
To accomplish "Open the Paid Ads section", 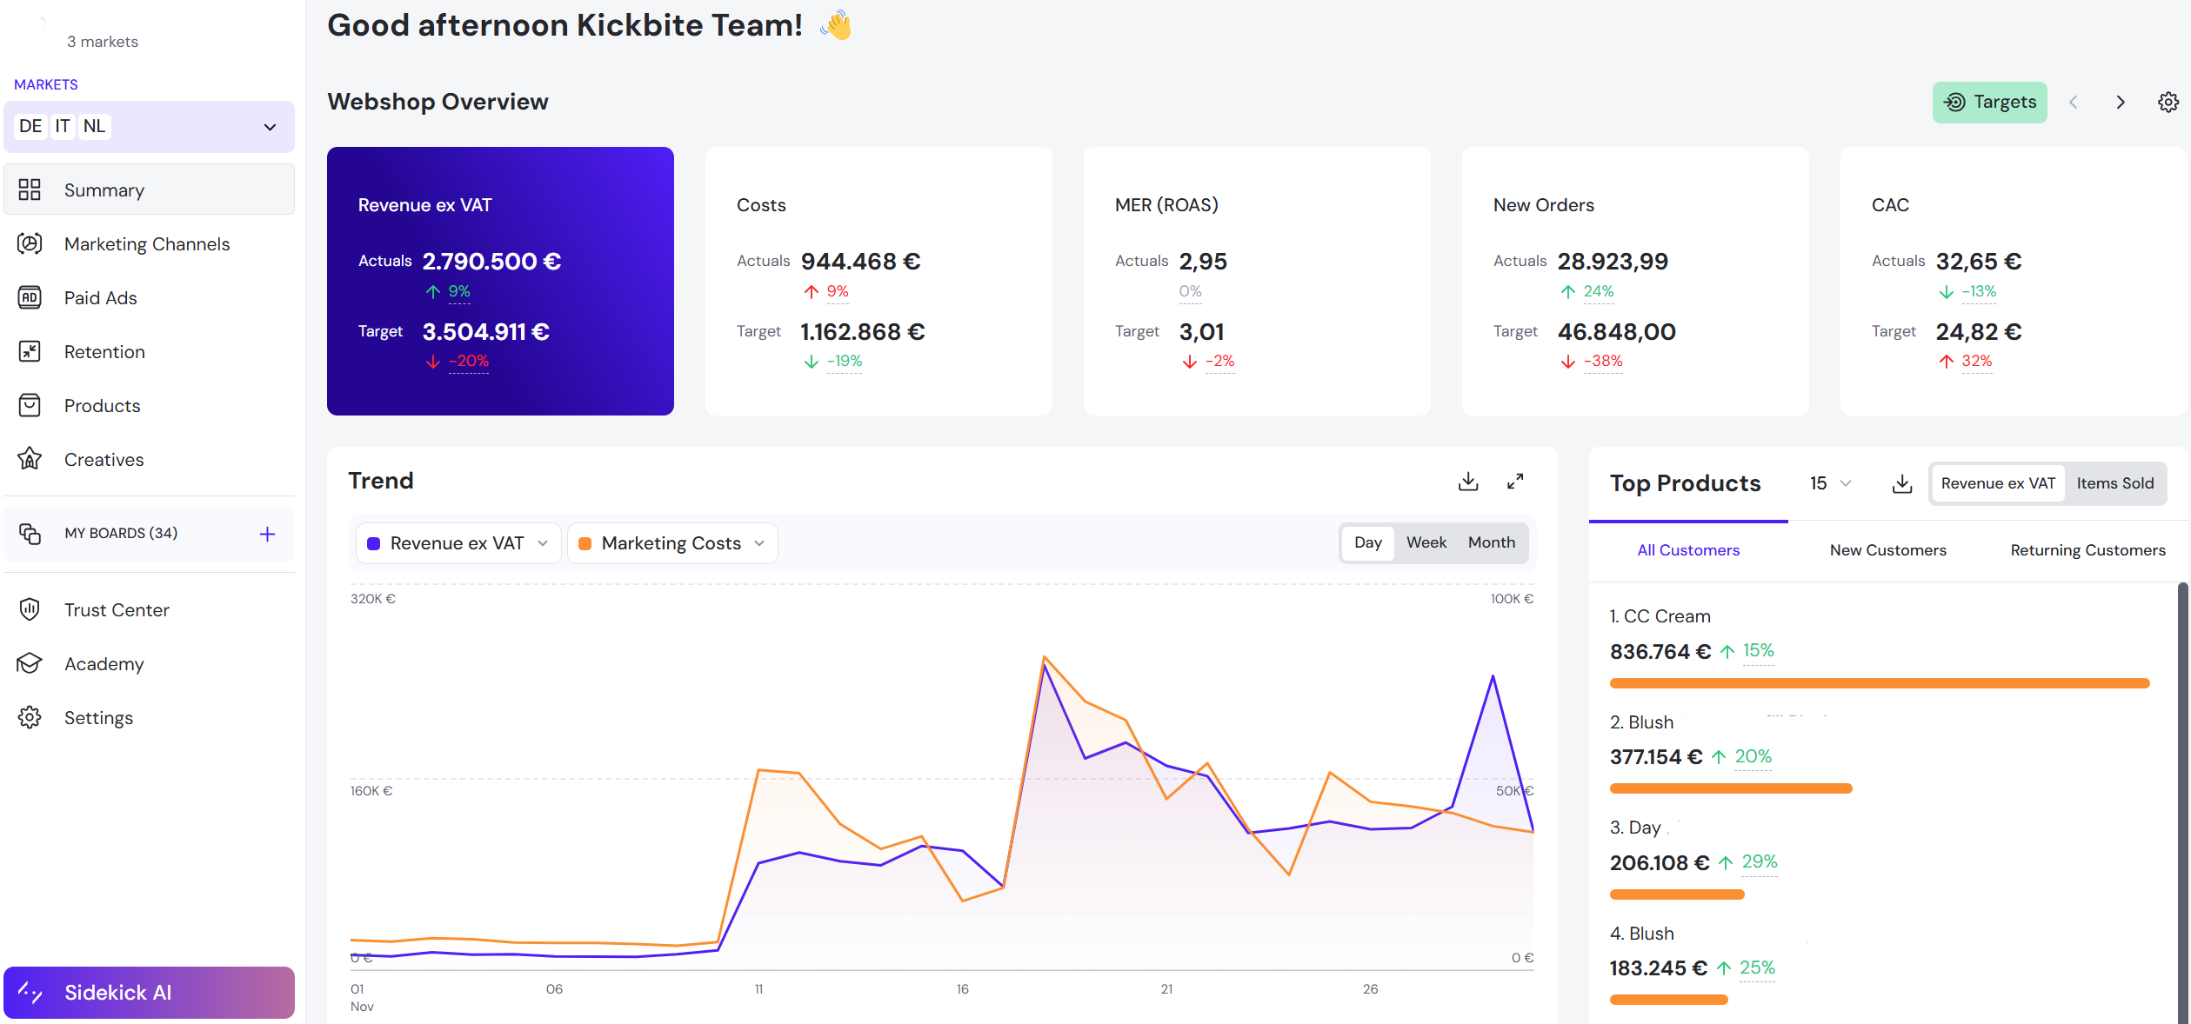I will 30,297.
